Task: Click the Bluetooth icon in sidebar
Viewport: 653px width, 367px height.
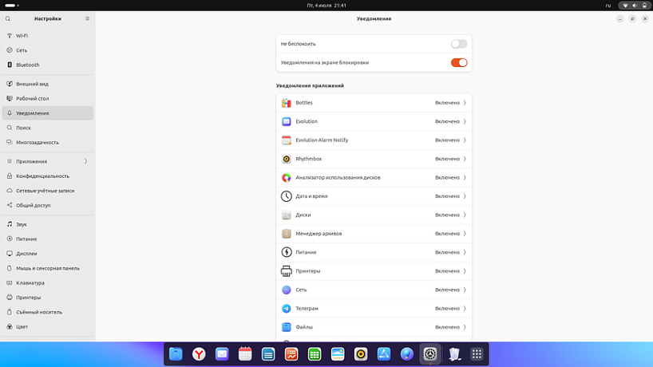Action: (10, 65)
